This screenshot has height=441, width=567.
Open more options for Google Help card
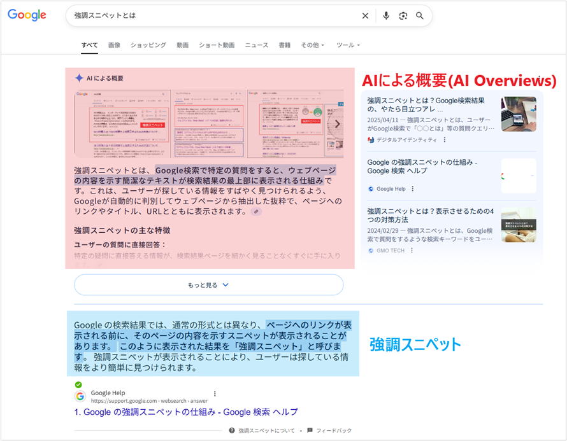[x=413, y=189]
